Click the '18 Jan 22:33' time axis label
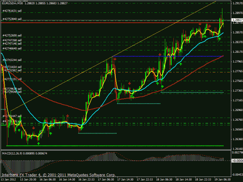The height and width of the screenshot is (182, 243). [x=203, y=180]
